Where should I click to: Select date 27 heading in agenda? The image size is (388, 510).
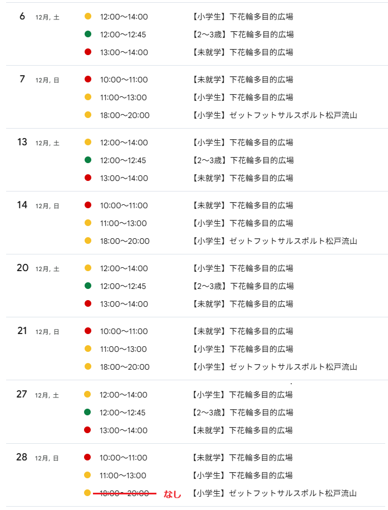tap(22, 394)
